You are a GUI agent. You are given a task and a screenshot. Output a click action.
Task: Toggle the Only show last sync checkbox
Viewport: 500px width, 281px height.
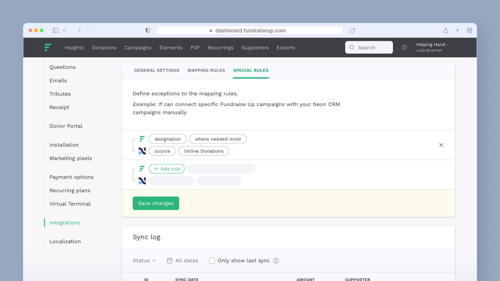[x=212, y=261]
